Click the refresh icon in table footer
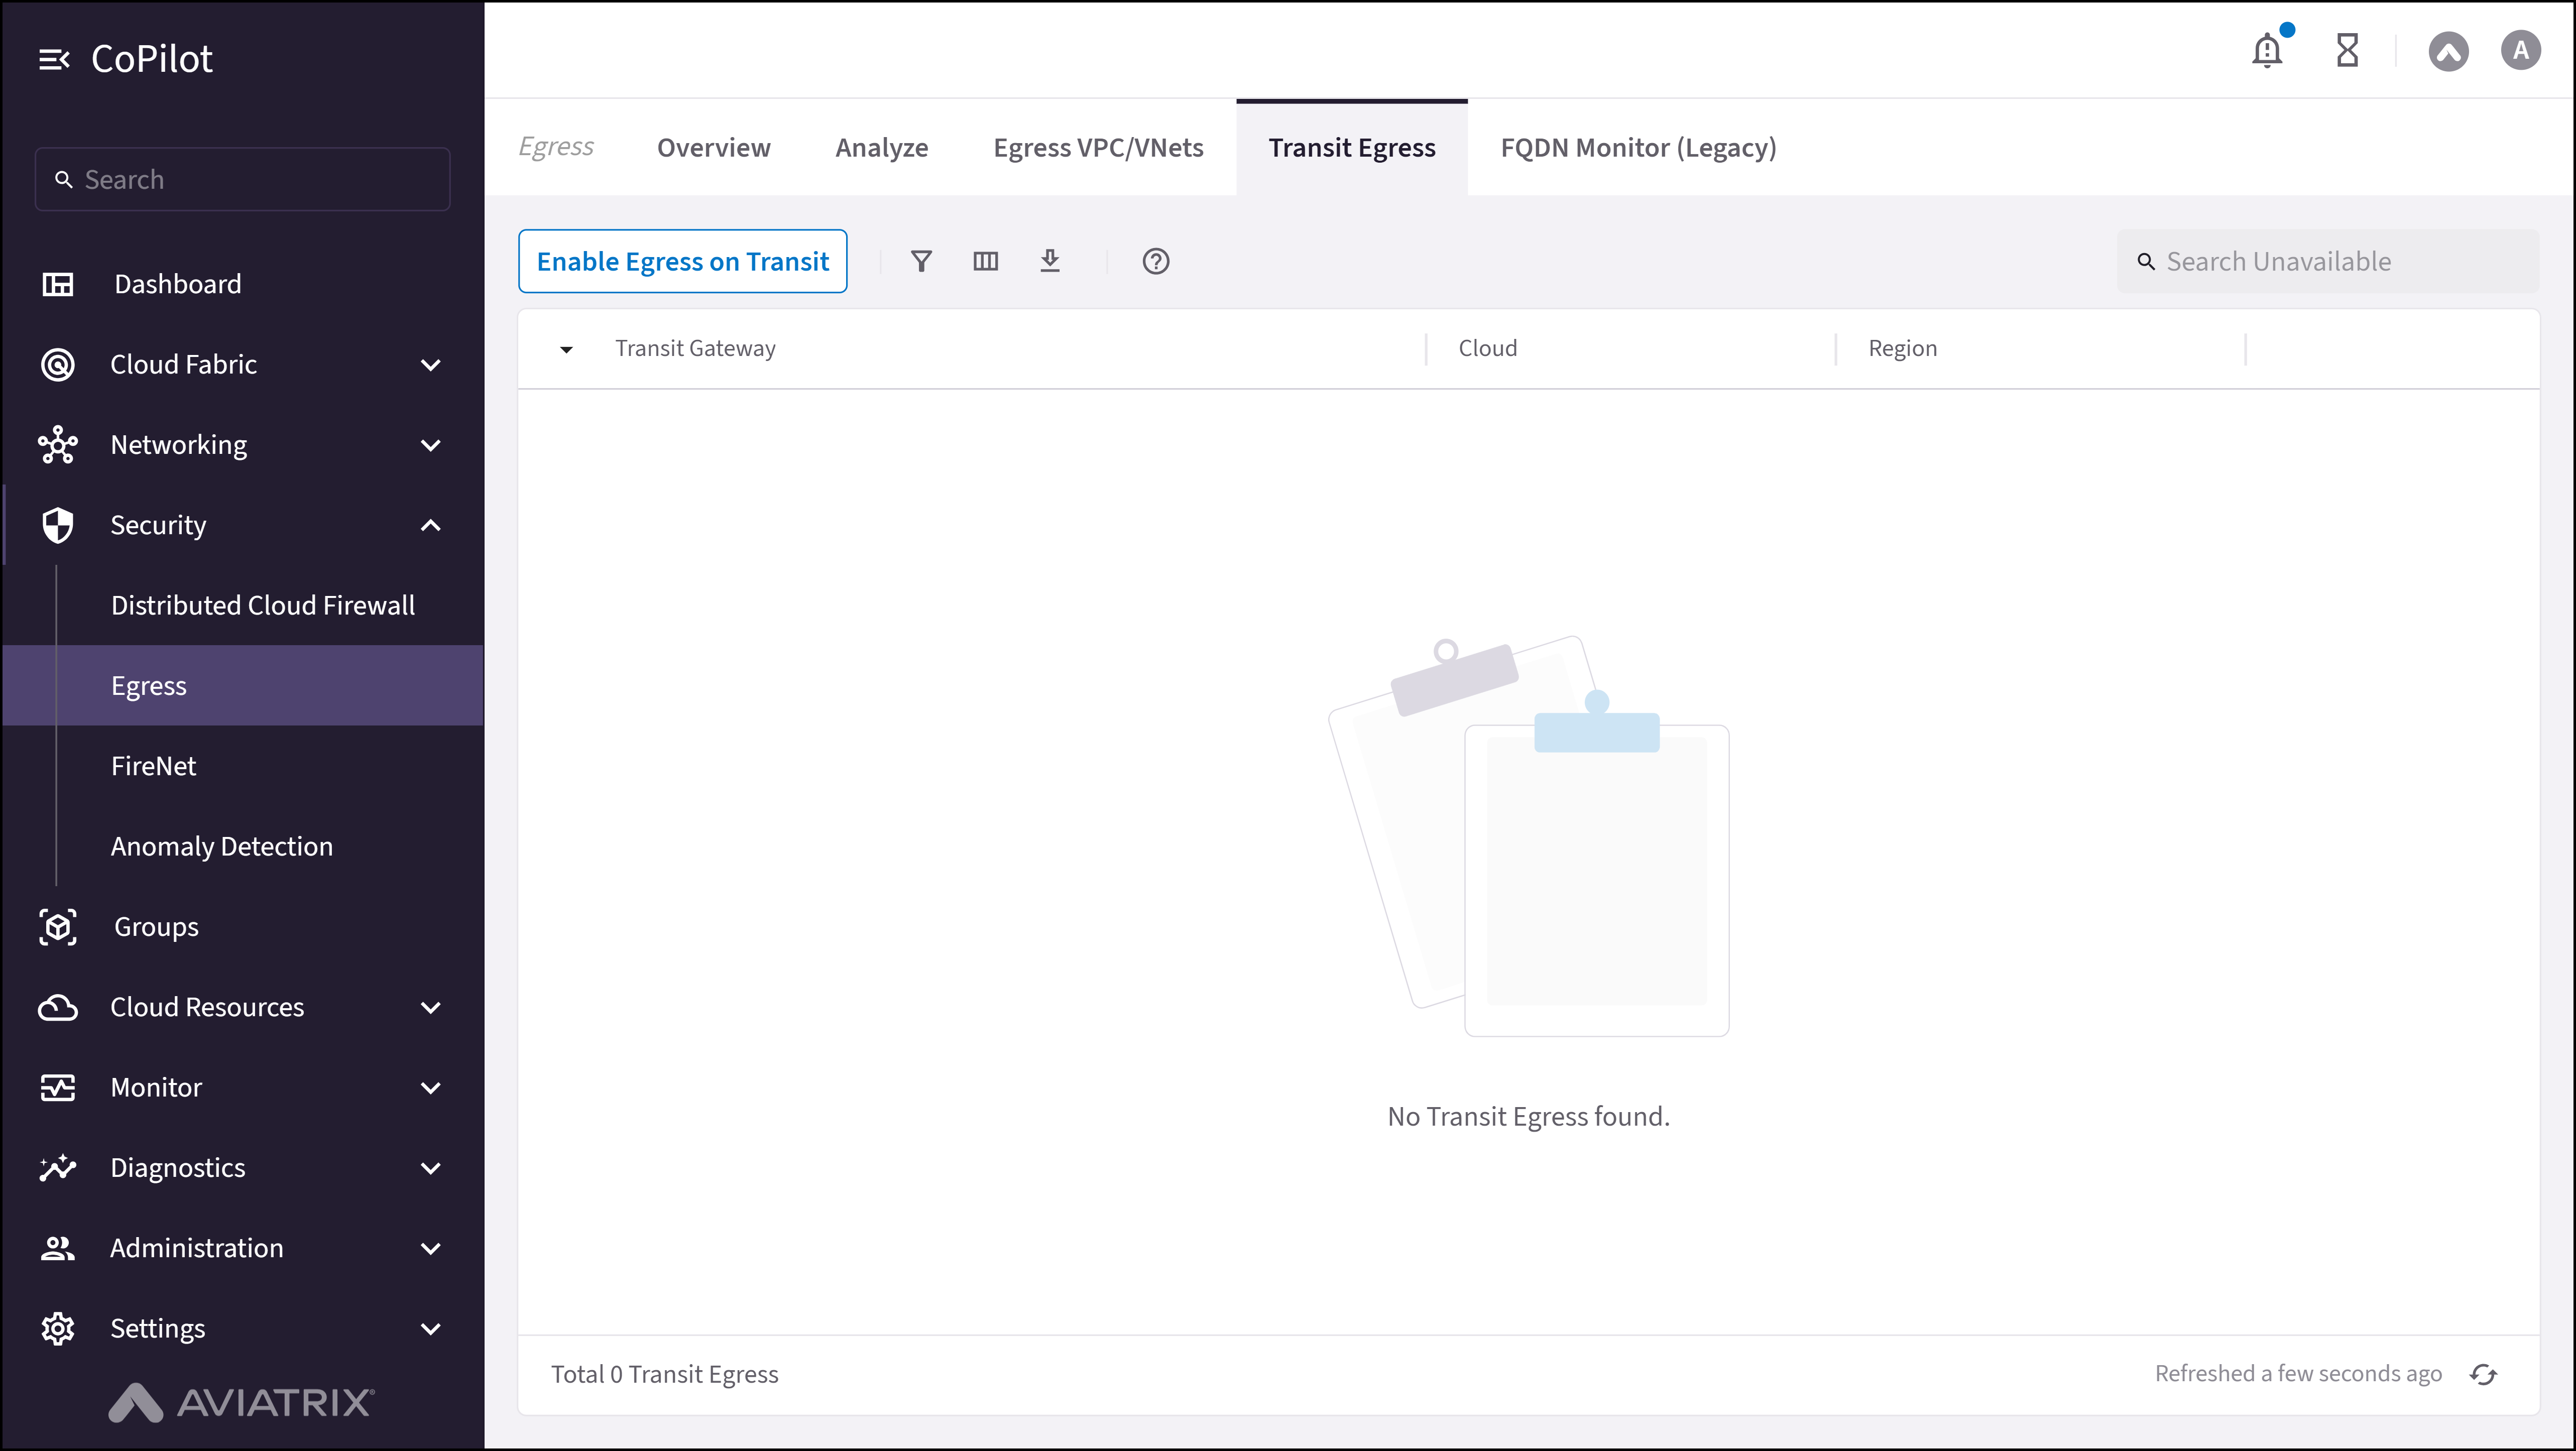The height and width of the screenshot is (1451, 2576). 2483,1374
